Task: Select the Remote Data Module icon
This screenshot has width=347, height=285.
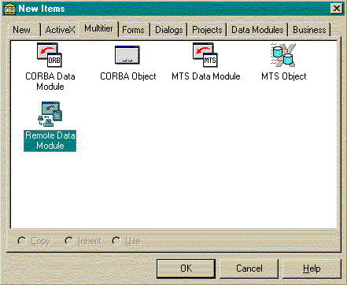Action: click(50, 114)
